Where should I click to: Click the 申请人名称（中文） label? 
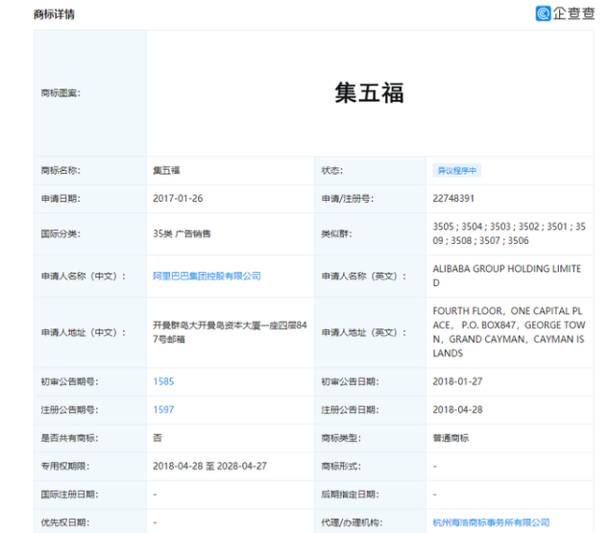point(84,276)
